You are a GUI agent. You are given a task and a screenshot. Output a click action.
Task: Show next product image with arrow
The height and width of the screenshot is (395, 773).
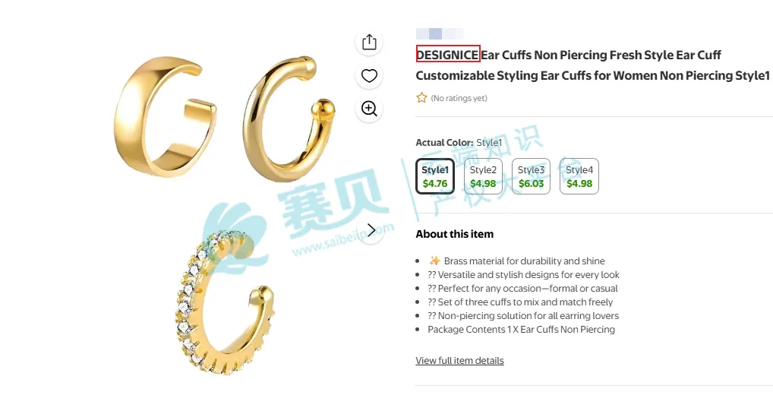click(371, 230)
